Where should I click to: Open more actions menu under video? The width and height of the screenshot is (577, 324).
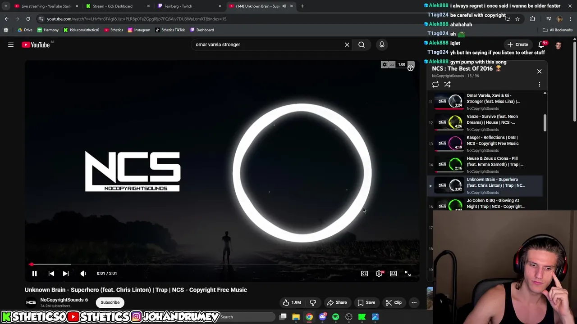coord(414,302)
